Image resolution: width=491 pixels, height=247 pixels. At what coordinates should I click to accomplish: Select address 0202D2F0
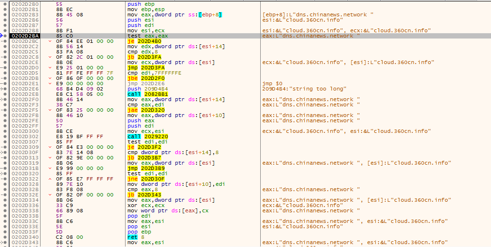[x=25, y=100]
